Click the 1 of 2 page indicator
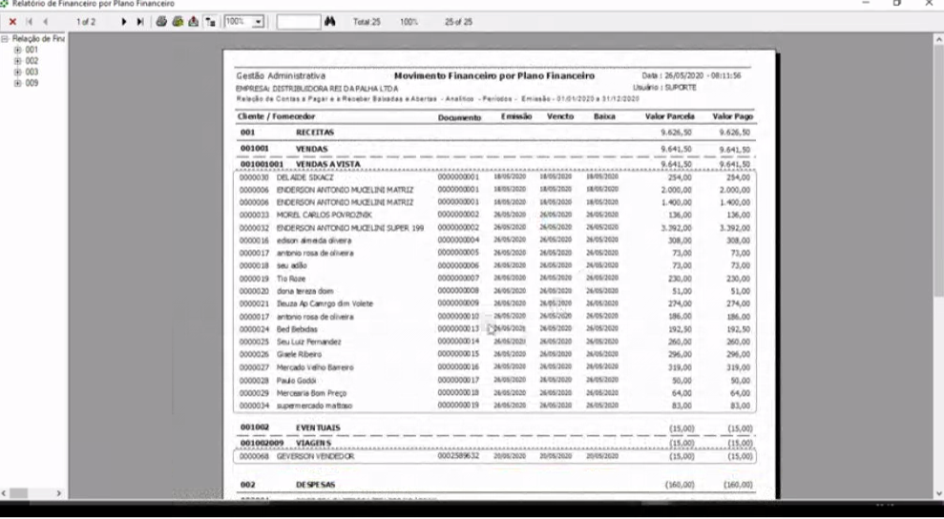944x519 pixels. coord(86,22)
